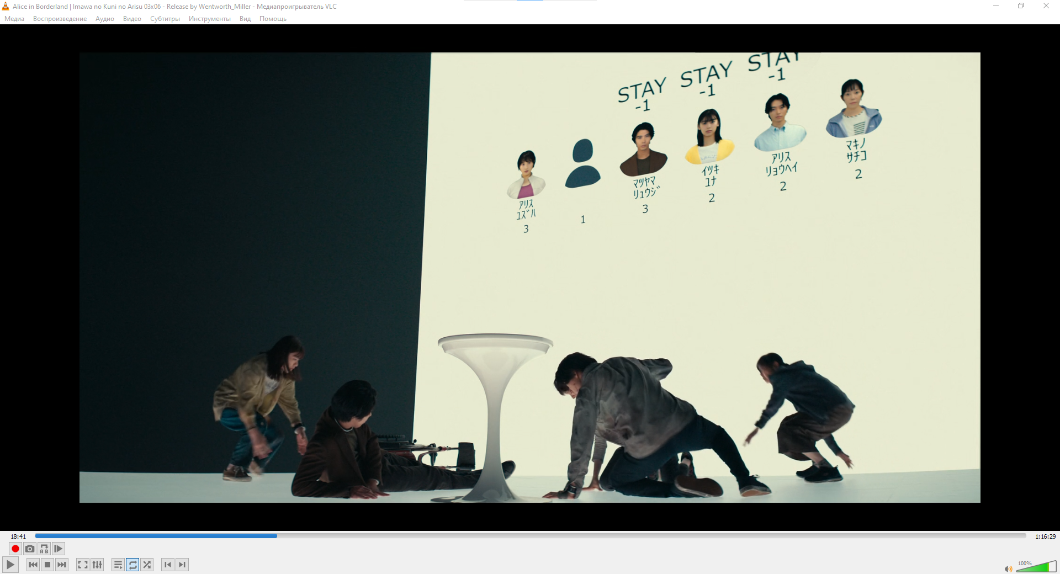Open extended settings and effects
Image resolution: width=1060 pixels, height=574 pixels.
(97, 565)
